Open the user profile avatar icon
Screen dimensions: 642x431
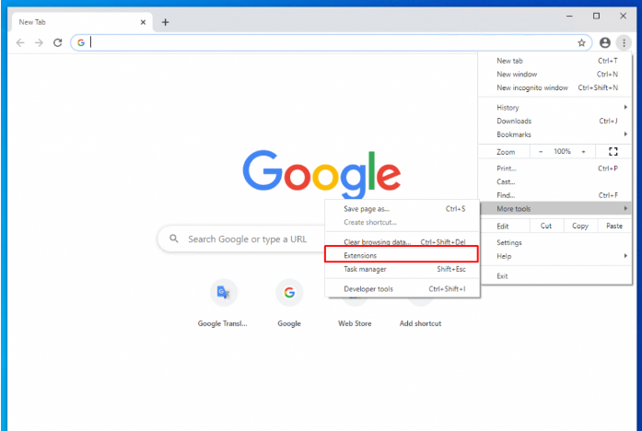pyautogui.click(x=605, y=42)
